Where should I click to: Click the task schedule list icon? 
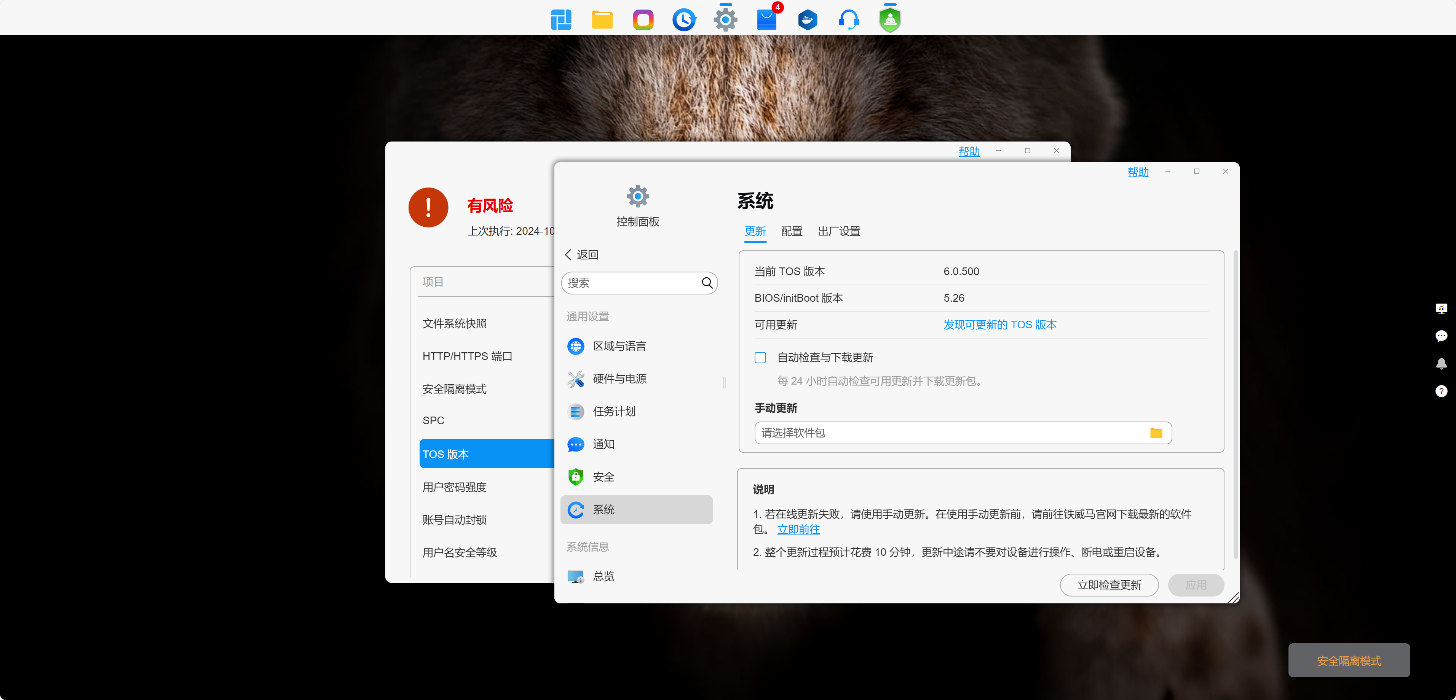click(575, 412)
